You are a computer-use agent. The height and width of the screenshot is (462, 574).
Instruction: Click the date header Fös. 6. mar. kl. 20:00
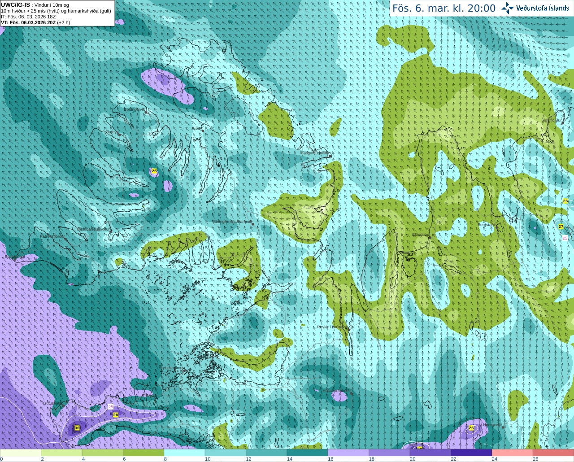click(x=444, y=8)
